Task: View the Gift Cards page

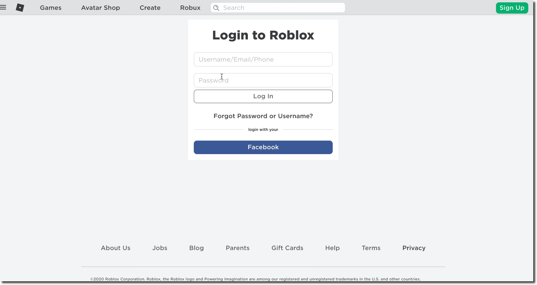Action: click(287, 248)
